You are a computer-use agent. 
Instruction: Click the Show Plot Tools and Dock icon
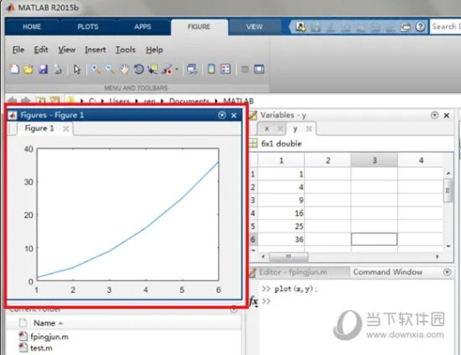(x=259, y=69)
